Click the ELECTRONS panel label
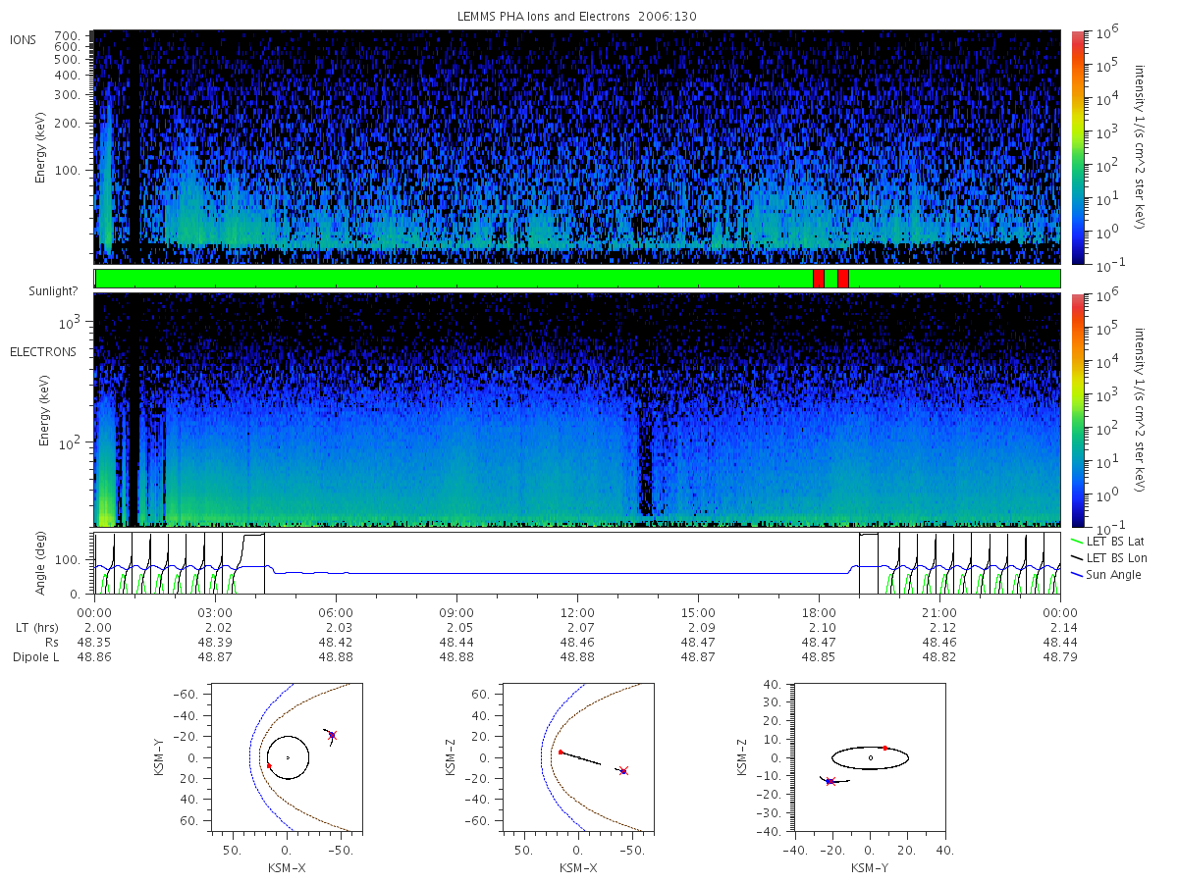The image size is (1178, 883). point(42,352)
